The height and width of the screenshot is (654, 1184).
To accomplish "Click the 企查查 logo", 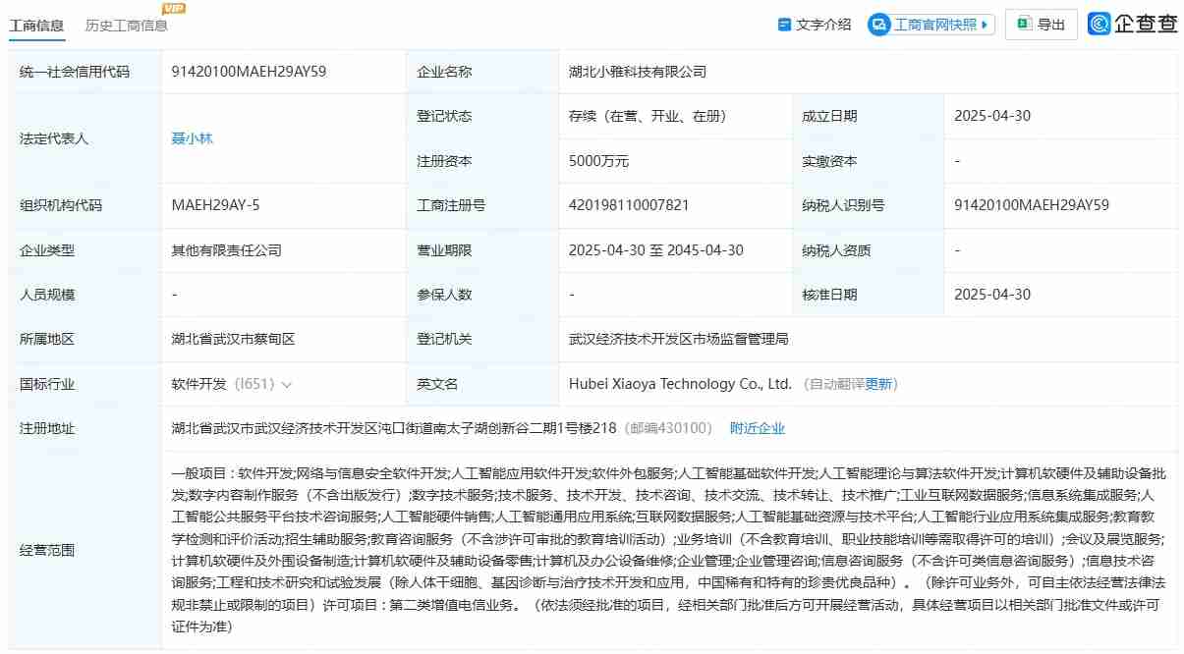I will pos(1133,25).
